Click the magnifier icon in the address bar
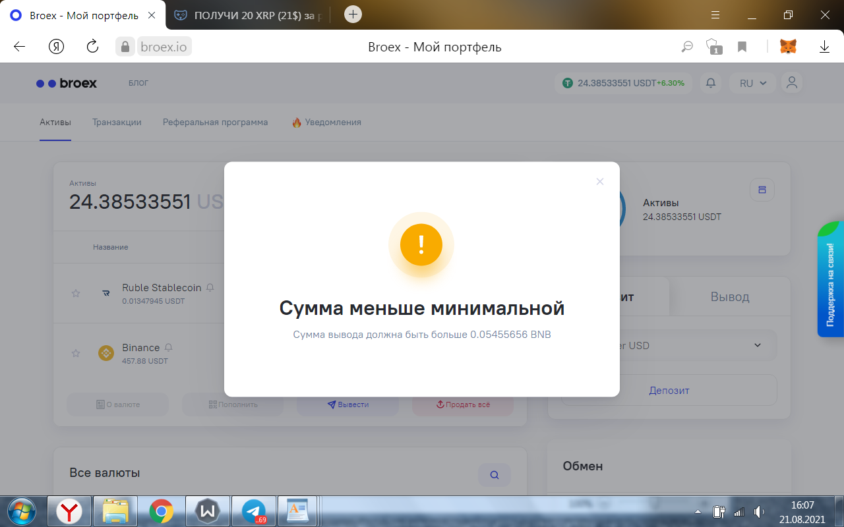 [687, 47]
